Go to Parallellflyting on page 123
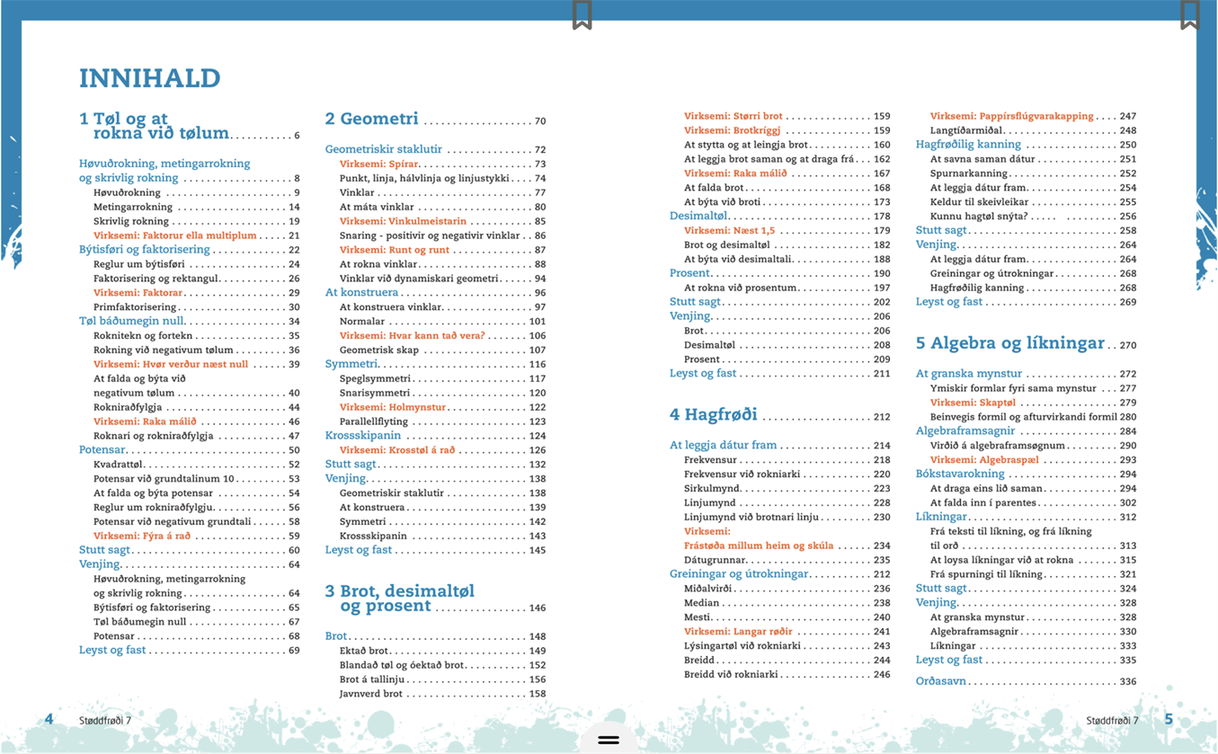The width and height of the screenshot is (1218, 754). pyautogui.click(x=442, y=421)
